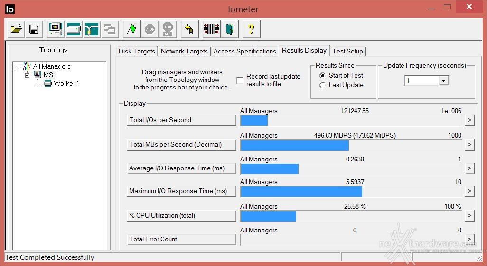The image size is (487, 266).
Task: Select the Start of Test radio option
Action: [x=322, y=76]
